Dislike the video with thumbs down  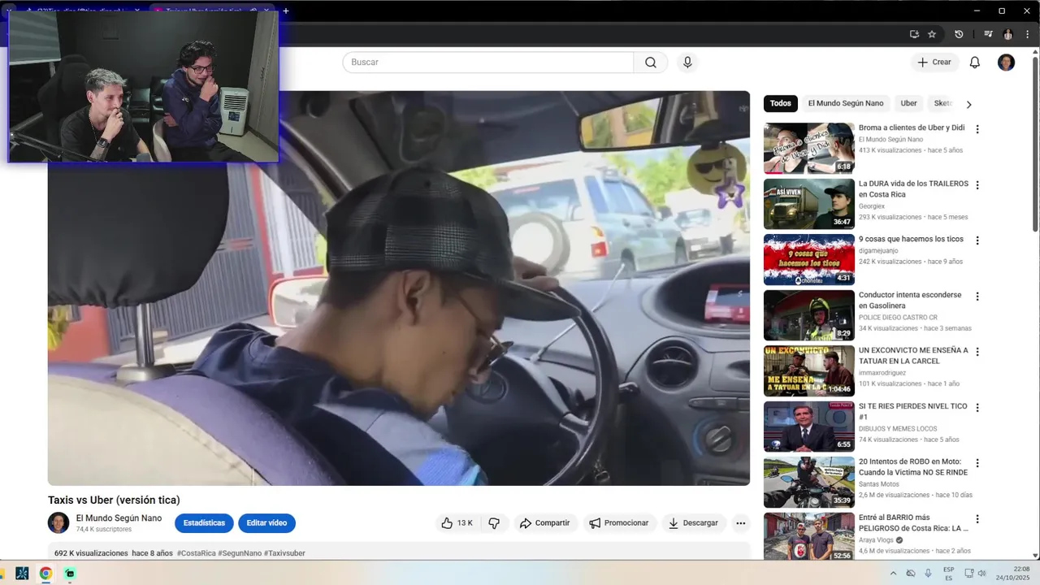click(494, 523)
